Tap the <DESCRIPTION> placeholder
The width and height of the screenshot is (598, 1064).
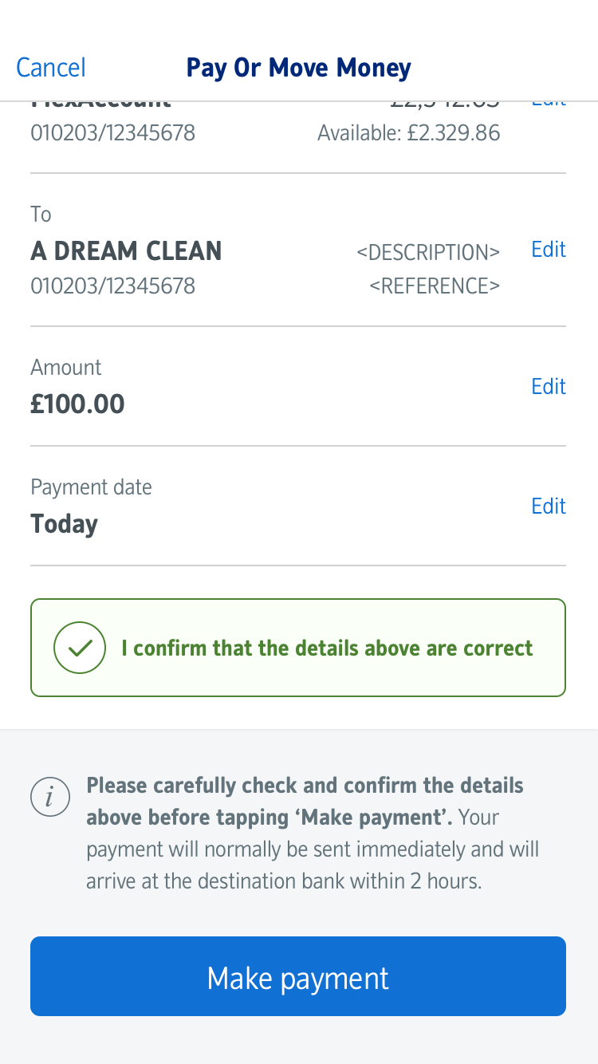tap(428, 253)
